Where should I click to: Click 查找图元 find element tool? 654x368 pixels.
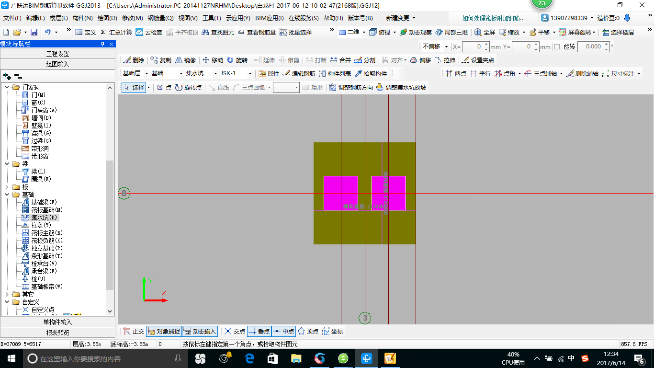(x=218, y=32)
